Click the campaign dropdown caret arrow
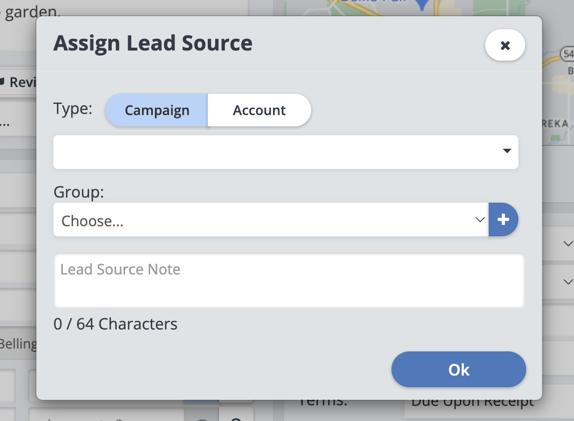 (x=507, y=151)
